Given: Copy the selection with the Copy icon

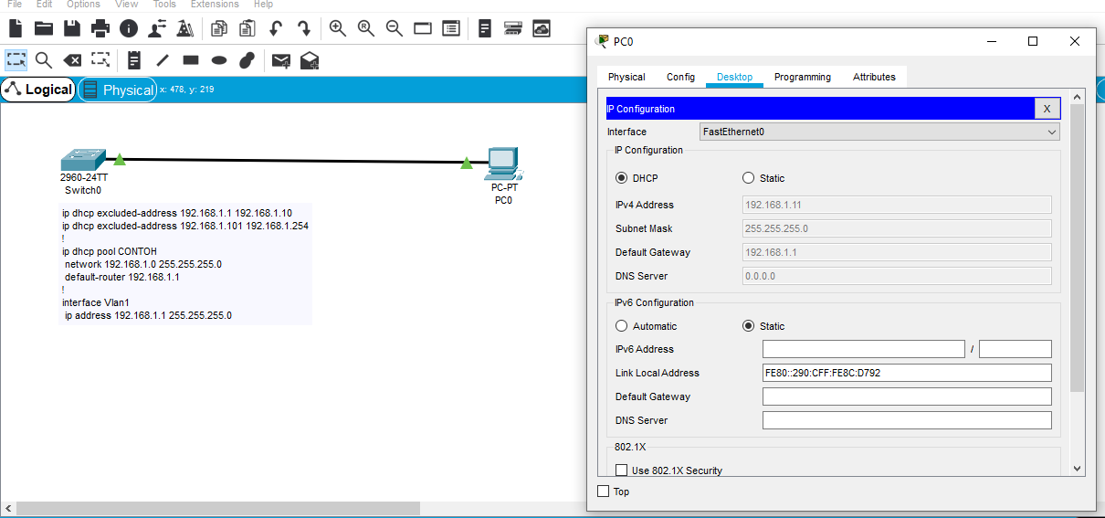Looking at the screenshot, I should pos(219,28).
